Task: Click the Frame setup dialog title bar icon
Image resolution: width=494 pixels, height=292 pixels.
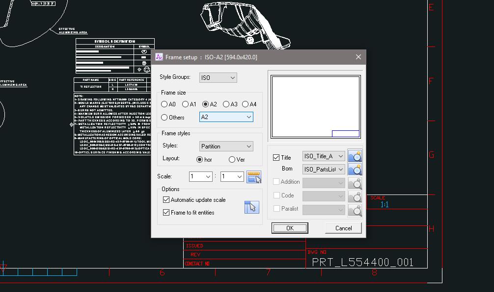Action: pyautogui.click(x=158, y=57)
